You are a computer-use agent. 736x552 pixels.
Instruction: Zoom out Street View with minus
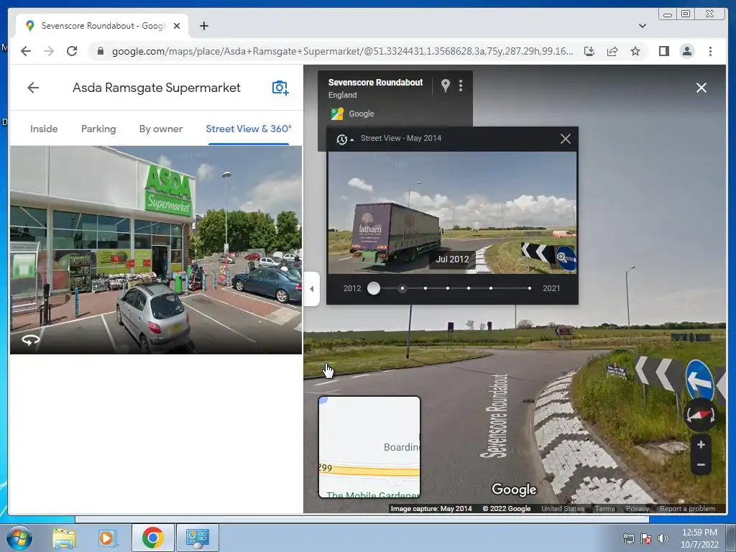point(701,465)
